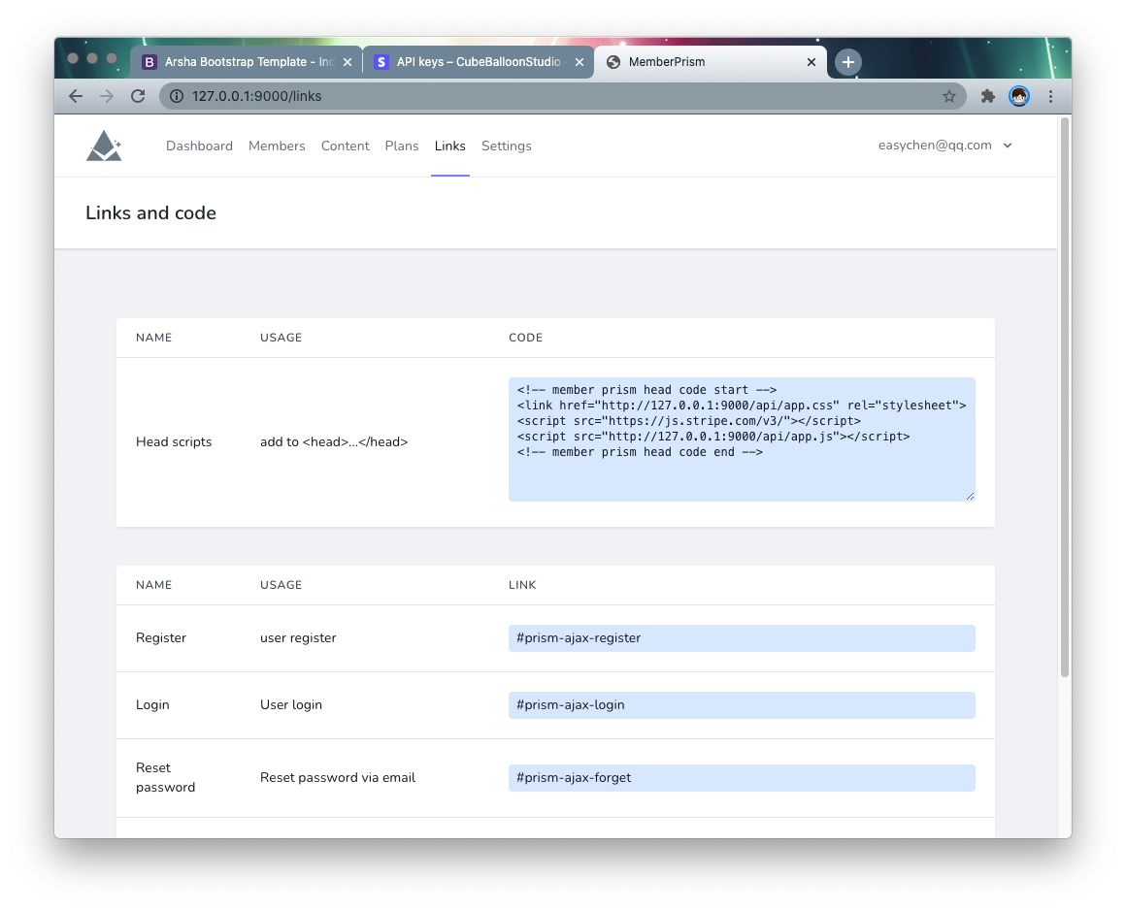Click the 'Head scripts' name cell
The width and height of the screenshot is (1126, 910).
[174, 442]
